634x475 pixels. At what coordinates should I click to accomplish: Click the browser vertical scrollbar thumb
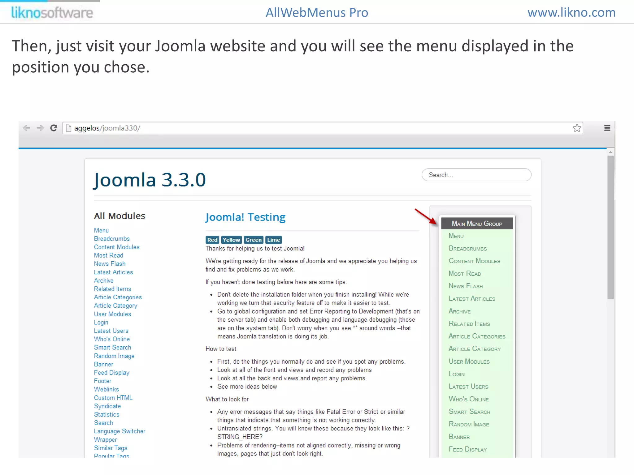[610, 227]
